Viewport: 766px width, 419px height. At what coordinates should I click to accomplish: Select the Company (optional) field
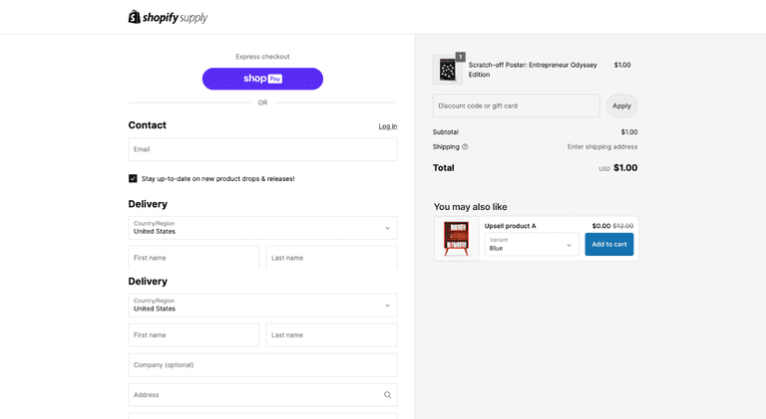[262, 365]
